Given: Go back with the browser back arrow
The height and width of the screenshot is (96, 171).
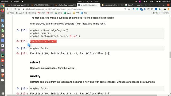Looking at the screenshot, I should [8, 9].
